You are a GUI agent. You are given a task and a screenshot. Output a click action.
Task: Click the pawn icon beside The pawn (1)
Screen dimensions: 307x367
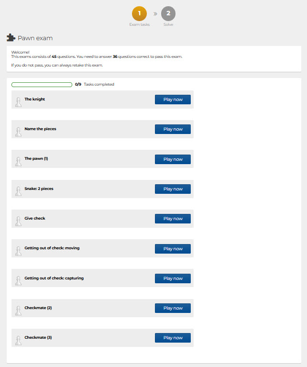(18, 161)
